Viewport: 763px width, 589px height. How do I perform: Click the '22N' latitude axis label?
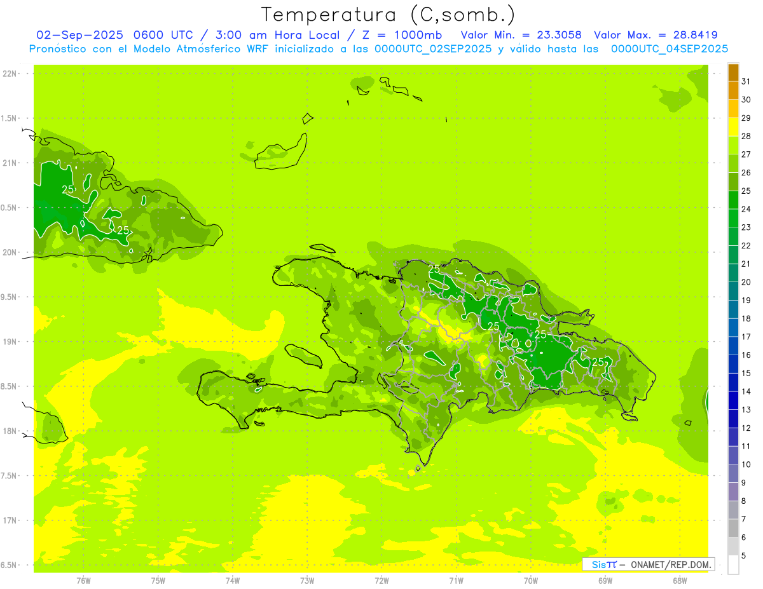pyautogui.click(x=11, y=73)
